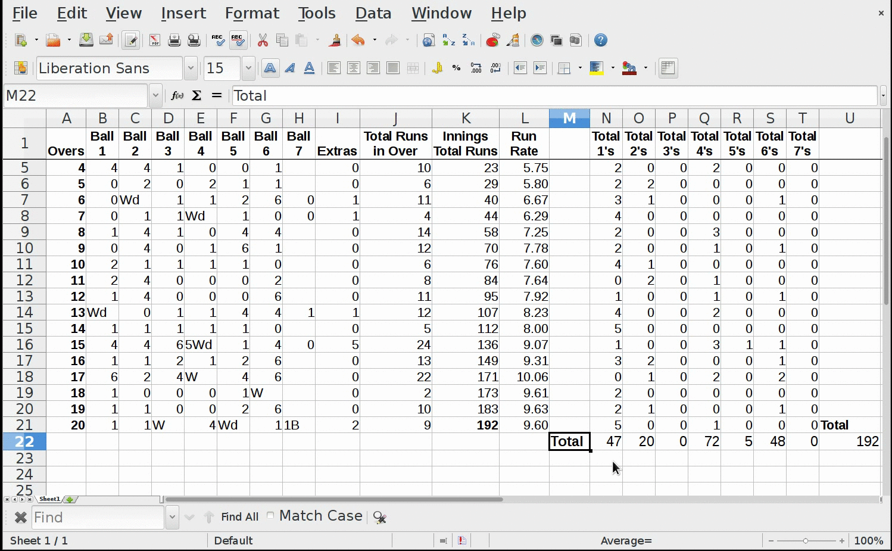The height and width of the screenshot is (551, 892).
Task: Apply percent number format
Action: [456, 69]
